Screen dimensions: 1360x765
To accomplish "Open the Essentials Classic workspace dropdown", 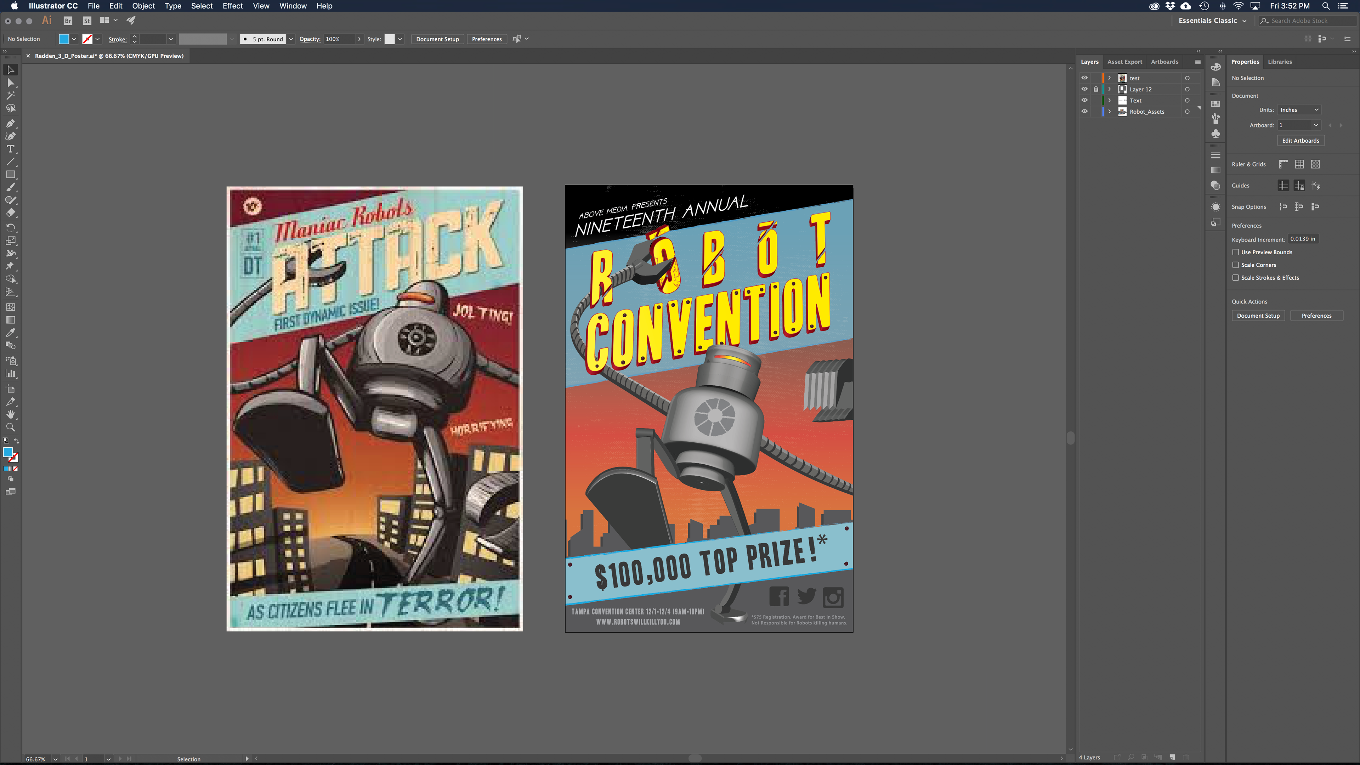I will point(1212,21).
